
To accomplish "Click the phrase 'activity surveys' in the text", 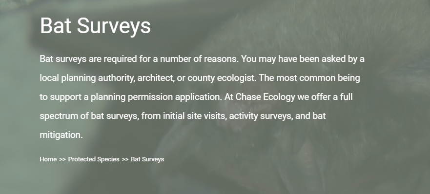I will tap(261, 116).
